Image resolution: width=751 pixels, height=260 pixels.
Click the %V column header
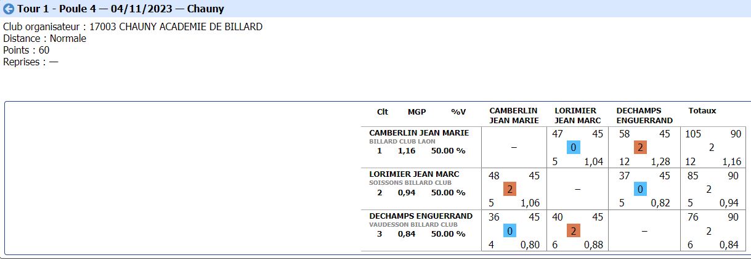458,112
